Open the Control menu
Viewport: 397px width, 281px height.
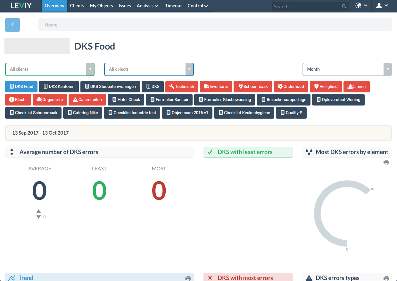(198, 6)
